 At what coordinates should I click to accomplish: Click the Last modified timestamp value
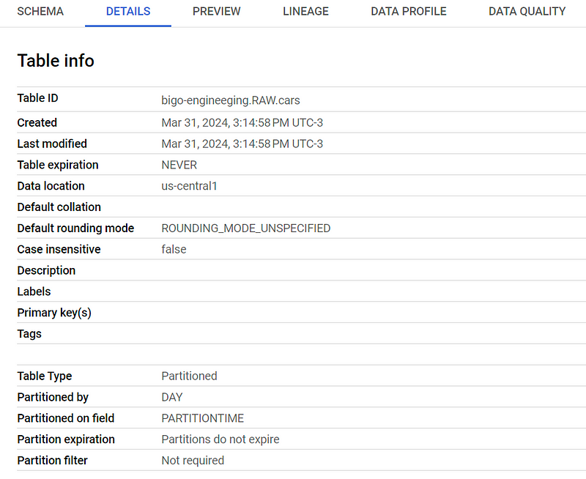[x=242, y=144]
